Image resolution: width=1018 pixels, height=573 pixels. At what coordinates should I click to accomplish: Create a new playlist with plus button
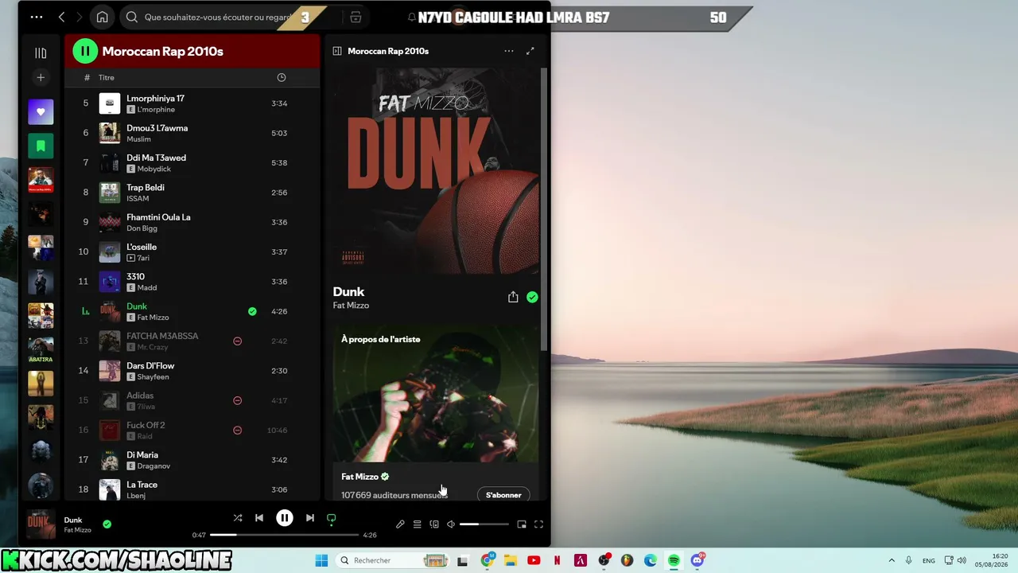tap(41, 77)
